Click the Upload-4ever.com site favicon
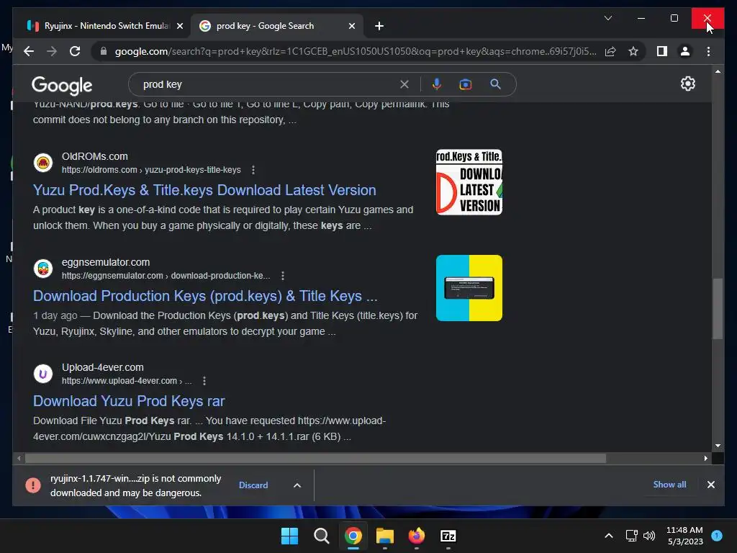 point(43,374)
